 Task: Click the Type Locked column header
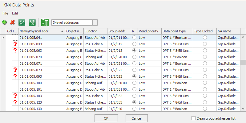(205, 31)
